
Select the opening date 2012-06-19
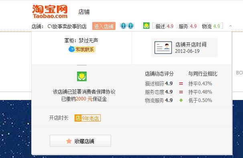click(x=187, y=51)
